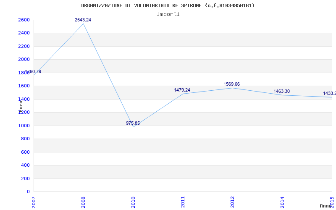This screenshot has height=210, width=336.
Task: Click the 1000 y-axis tick label
Action: coord(24,126)
